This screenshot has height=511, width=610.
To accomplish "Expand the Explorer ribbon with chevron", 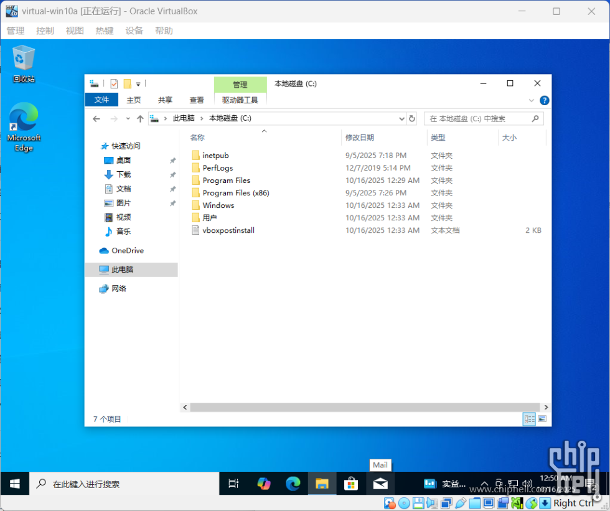I will point(532,100).
